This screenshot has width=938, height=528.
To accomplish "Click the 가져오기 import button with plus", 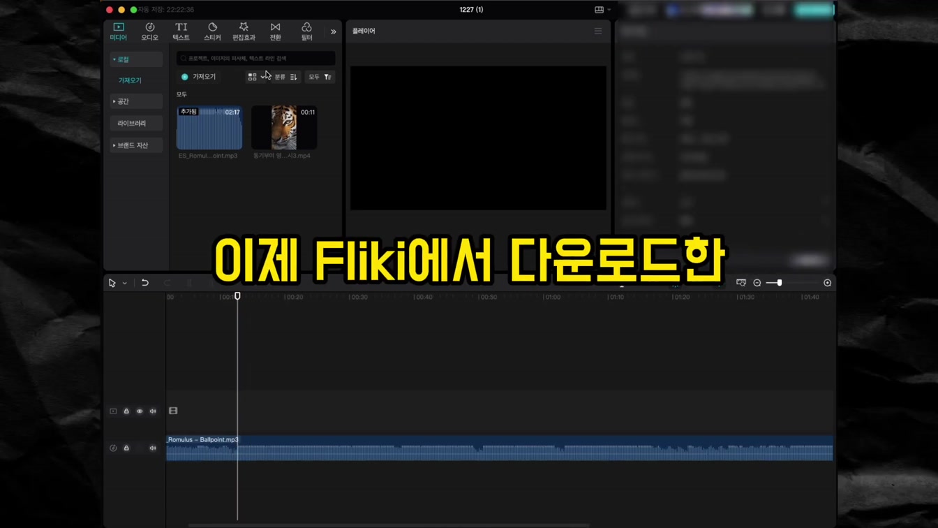I will tap(199, 77).
